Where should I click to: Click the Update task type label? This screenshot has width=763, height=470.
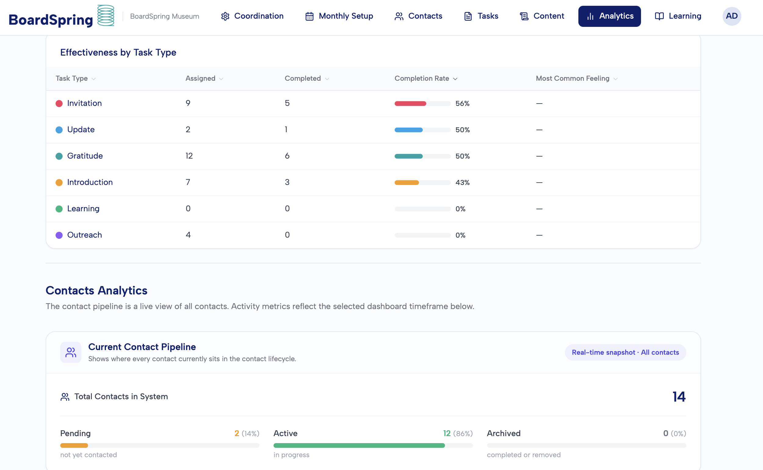(81, 129)
